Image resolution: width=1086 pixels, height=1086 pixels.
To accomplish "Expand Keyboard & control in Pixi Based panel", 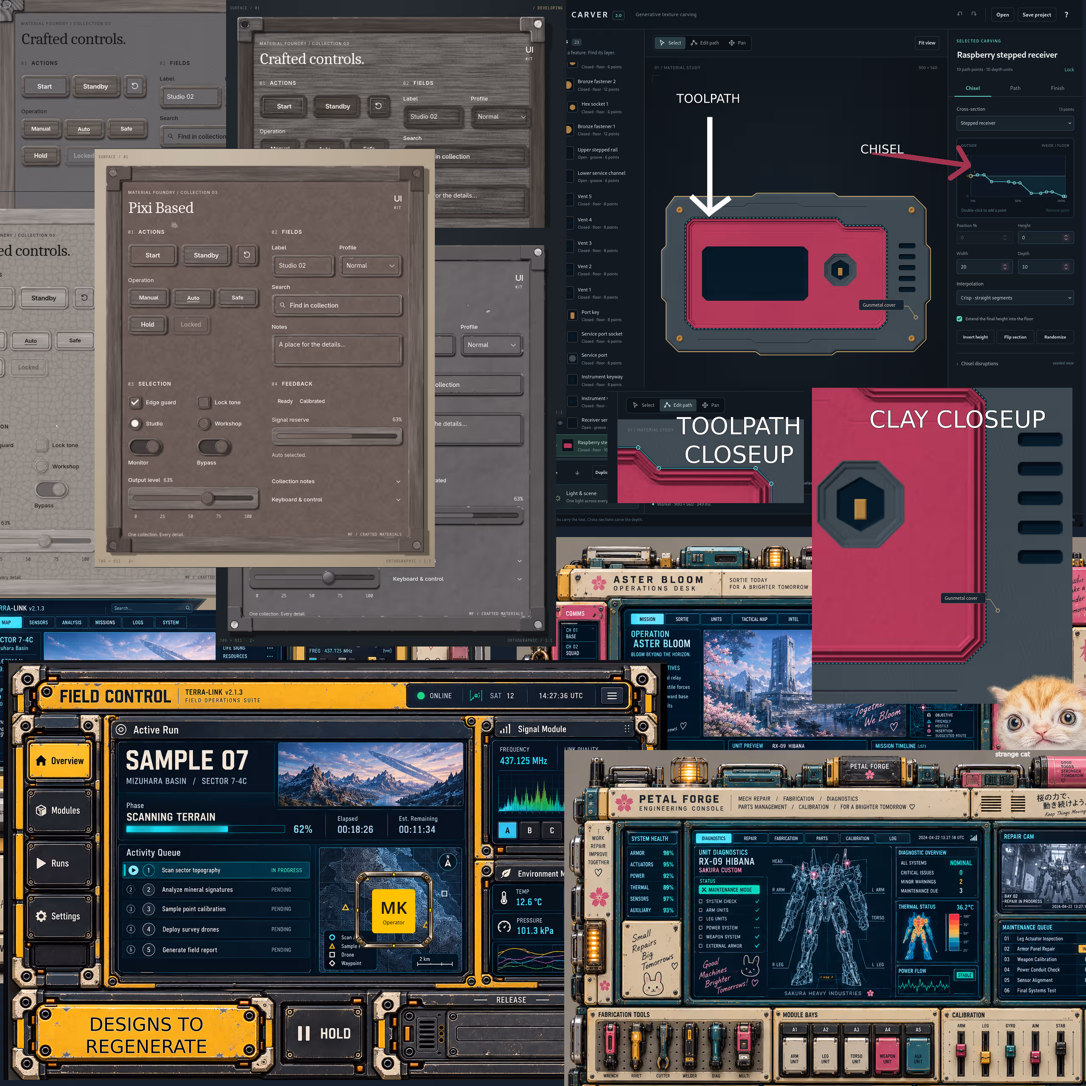I will pyautogui.click(x=336, y=499).
